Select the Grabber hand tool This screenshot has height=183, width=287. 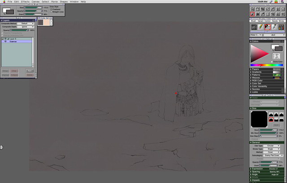257,9
